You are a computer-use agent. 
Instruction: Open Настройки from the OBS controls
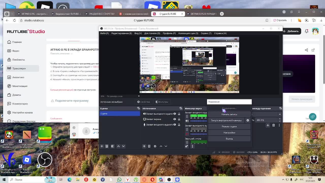point(229,133)
